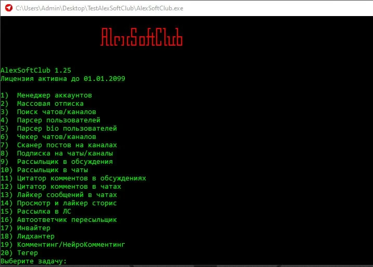Viewport: 373px width, 267px height.
Task: Select '11) Цитатор комментов в обсуждениях' line
Action: tap(73, 178)
